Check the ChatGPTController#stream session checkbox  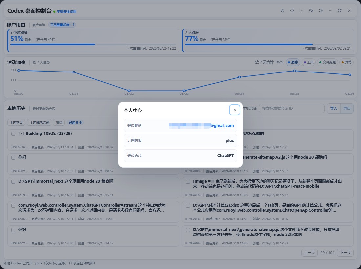[x=13, y=206]
